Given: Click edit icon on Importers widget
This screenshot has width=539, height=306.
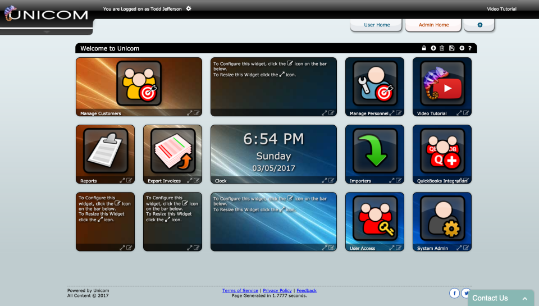Looking at the screenshot, I should [x=399, y=180].
